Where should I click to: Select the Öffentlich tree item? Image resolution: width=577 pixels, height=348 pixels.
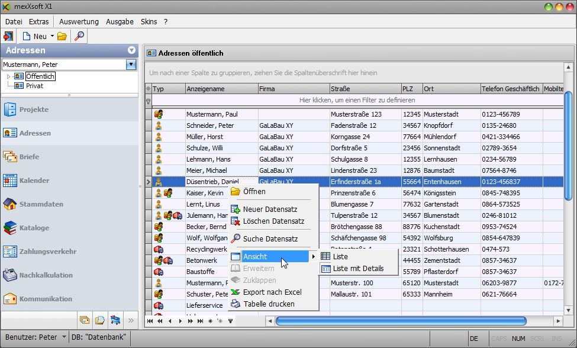(40, 76)
